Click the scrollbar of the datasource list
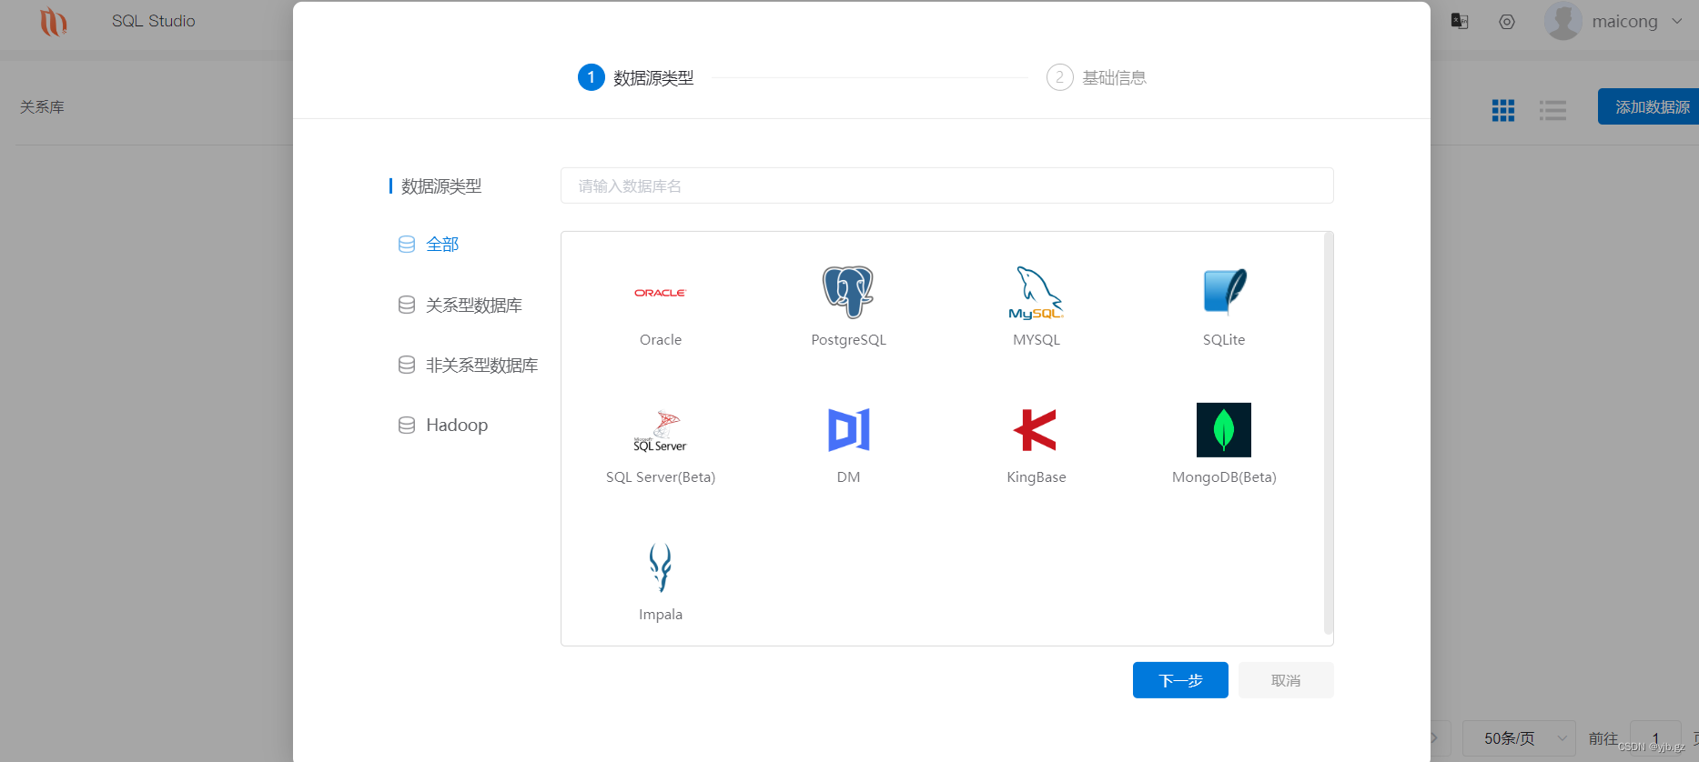 (x=1329, y=433)
